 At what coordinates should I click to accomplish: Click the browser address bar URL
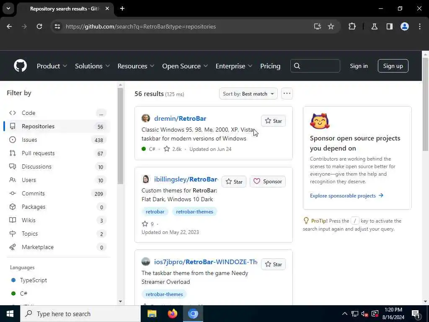tap(141, 26)
